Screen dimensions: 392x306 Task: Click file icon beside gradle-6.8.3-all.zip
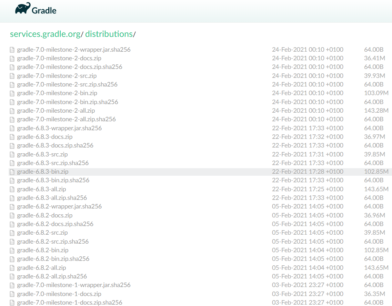coord(12,189)
